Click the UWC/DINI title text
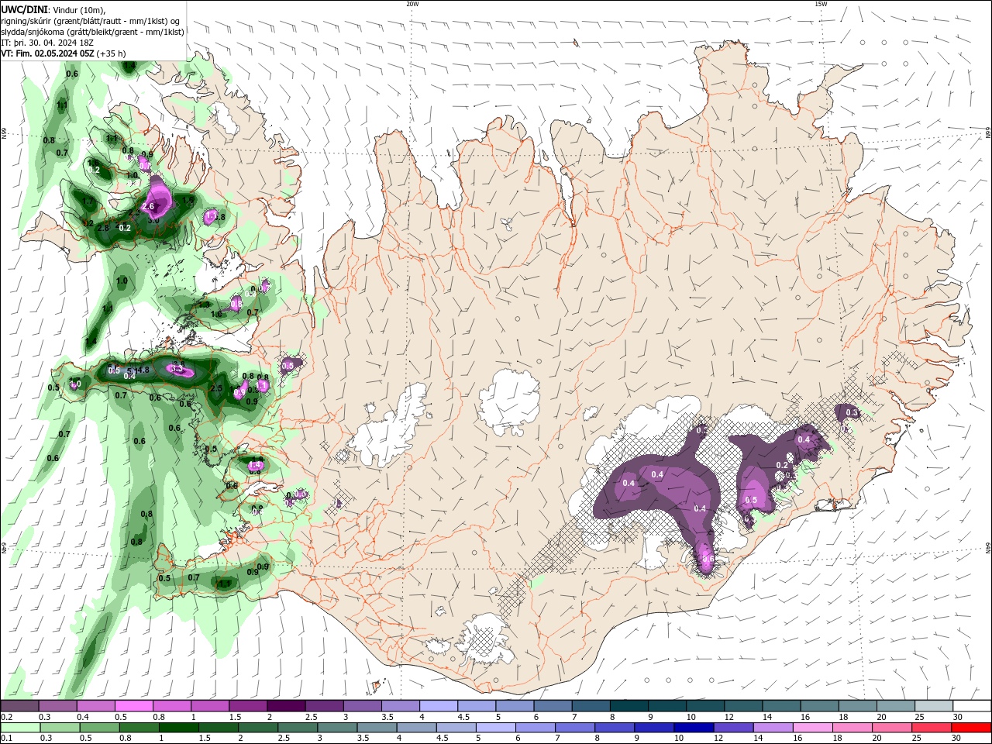992x744 pixels. click(25, 9)
